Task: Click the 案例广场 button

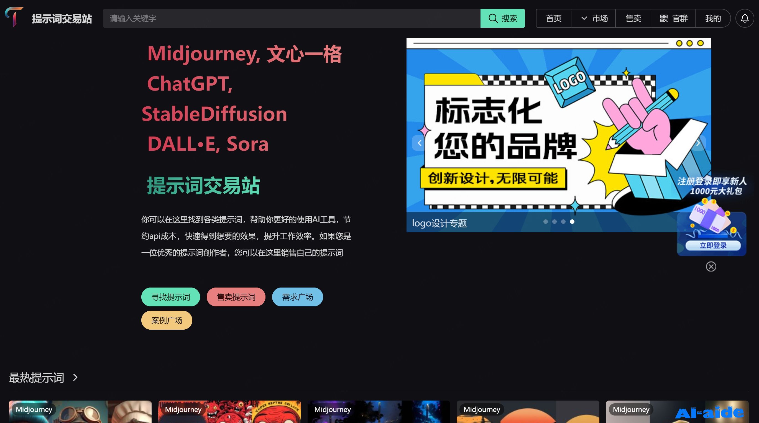Action: pyautogui.click(x=167, y=320)
